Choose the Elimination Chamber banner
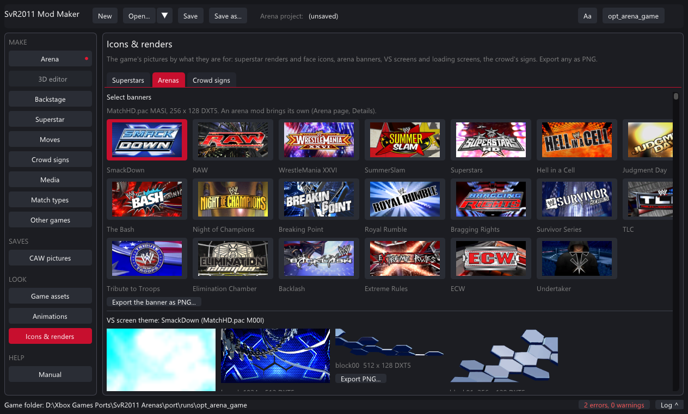 (233, 258)
